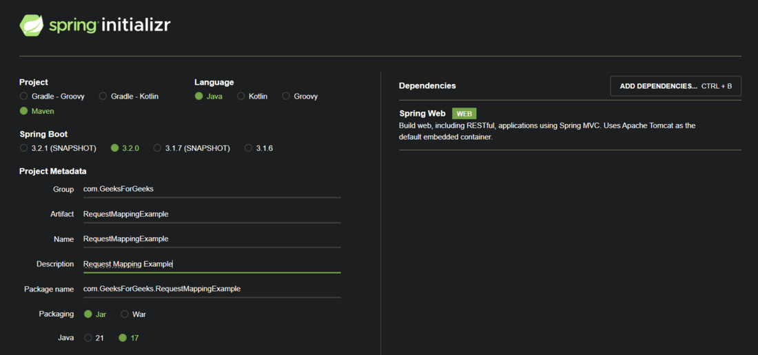Select Spring Boot 3.2.1 (SNAPSHOT)
This screenshot has height=355, width=758.
click(58, 148)
